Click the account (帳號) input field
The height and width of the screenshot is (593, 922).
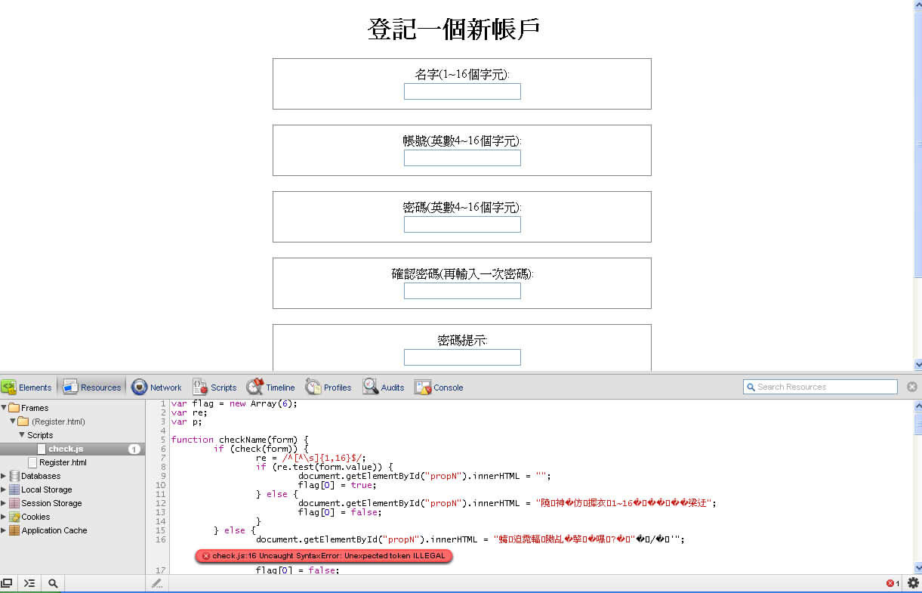coord(462,158)
